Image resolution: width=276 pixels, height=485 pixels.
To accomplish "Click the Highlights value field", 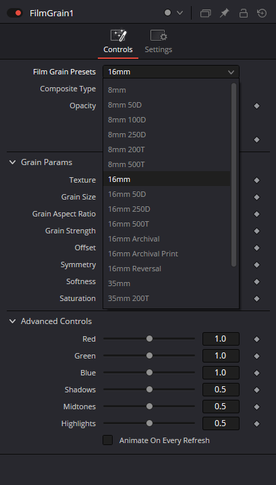I will point(221,423).
